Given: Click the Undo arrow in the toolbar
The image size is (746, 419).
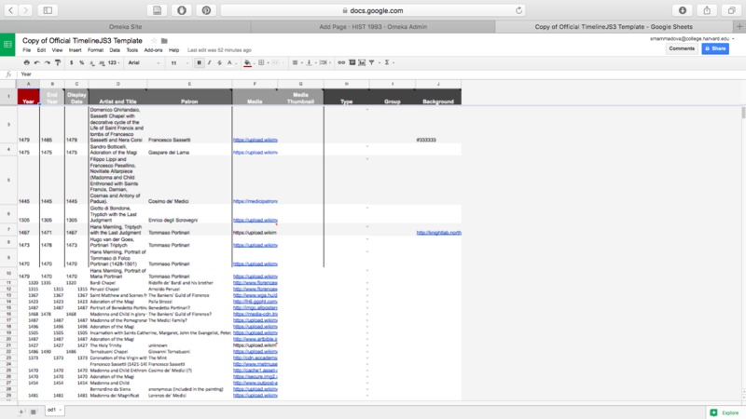Looking at the screenshot, I should tap(37, 62).
